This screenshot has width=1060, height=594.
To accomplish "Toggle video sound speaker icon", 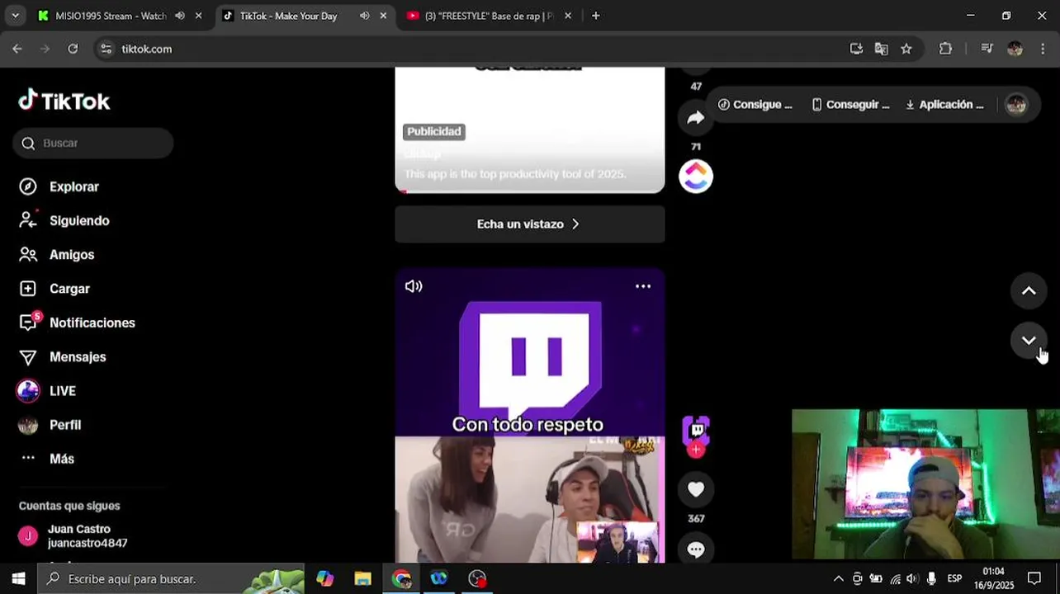I will tap(414, 286).
